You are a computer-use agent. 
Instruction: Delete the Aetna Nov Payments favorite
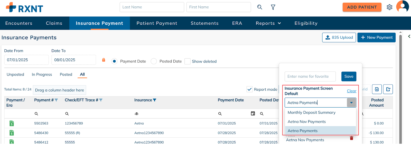351,138
